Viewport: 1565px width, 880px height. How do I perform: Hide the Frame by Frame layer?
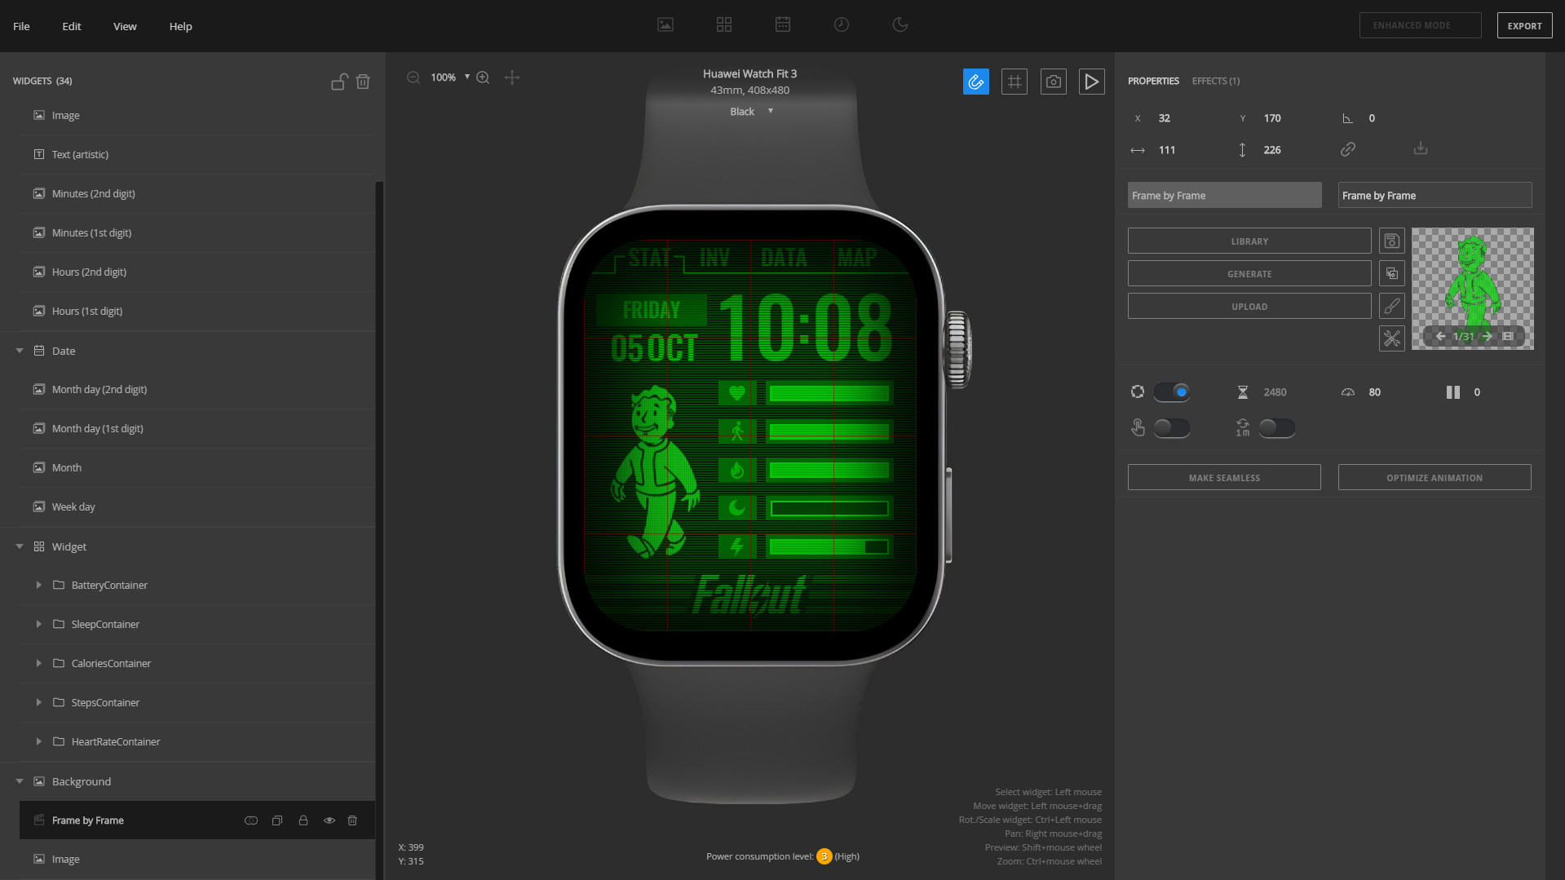(x=329, y=820)
